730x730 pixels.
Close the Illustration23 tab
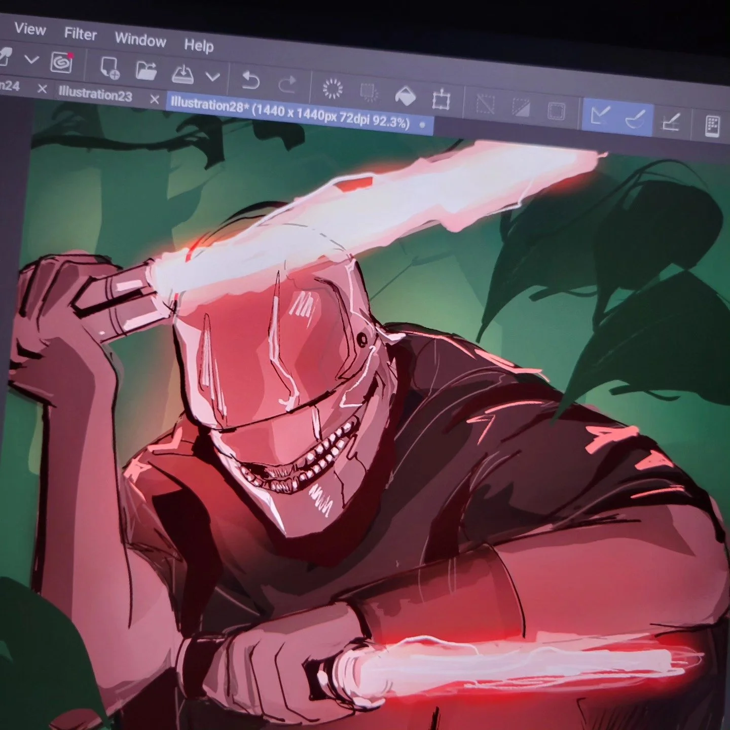(155, 99)
